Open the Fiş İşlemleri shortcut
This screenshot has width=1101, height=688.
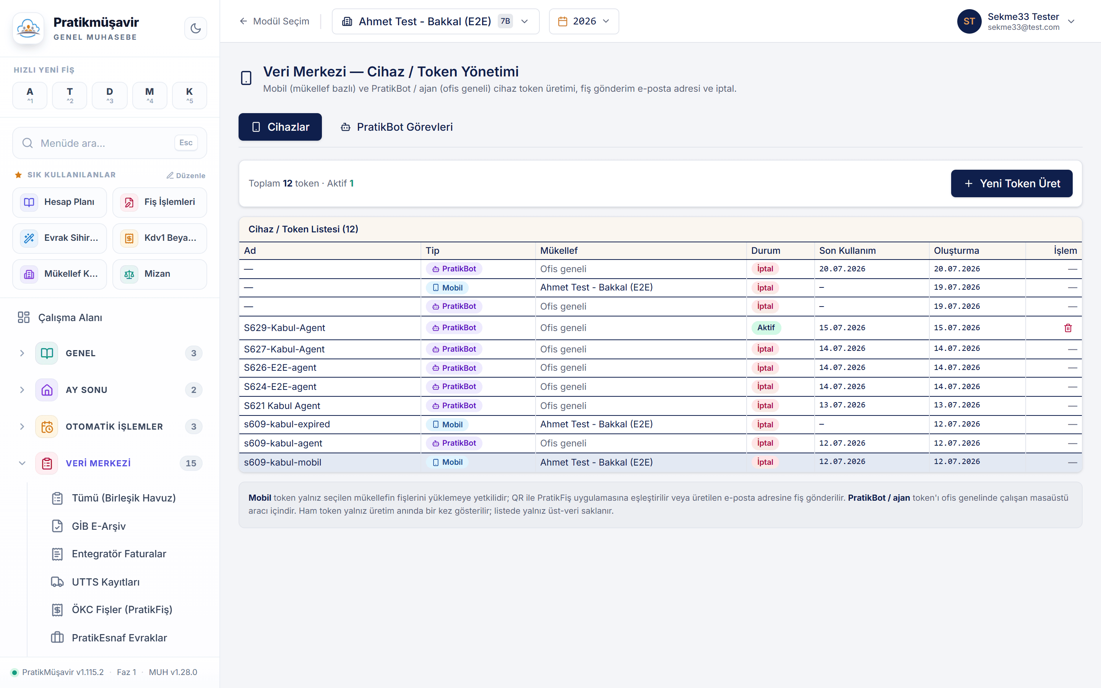(160, 202)
